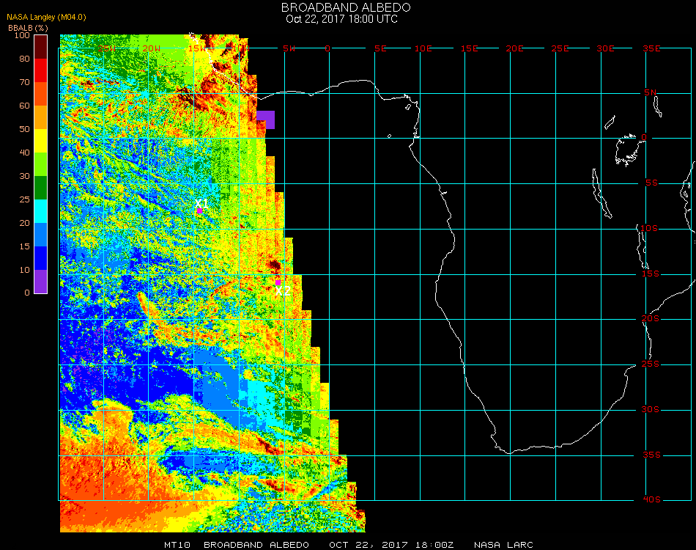
Task: Click the light blue 15–20 legend band
Action: coord(40,235)
